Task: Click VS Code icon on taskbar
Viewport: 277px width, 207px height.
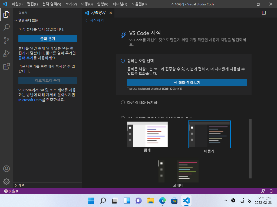Action: tap(186, 201)
